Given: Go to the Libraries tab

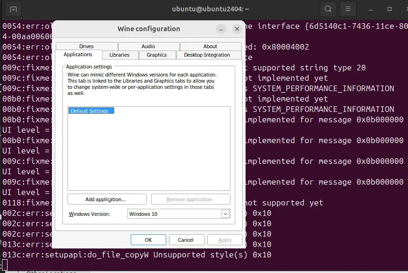Looking at the screenshot, I should point(119,55).
